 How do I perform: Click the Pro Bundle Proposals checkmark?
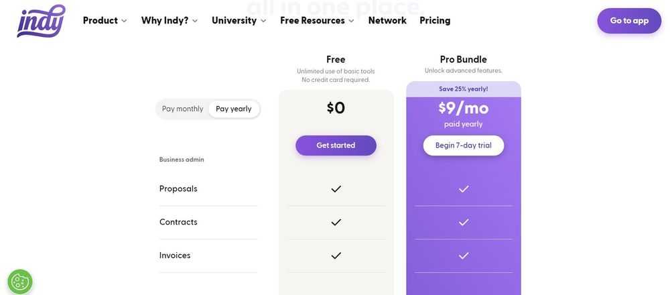464,189
